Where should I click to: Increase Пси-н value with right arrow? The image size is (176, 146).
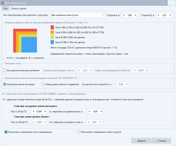(45, 111)
